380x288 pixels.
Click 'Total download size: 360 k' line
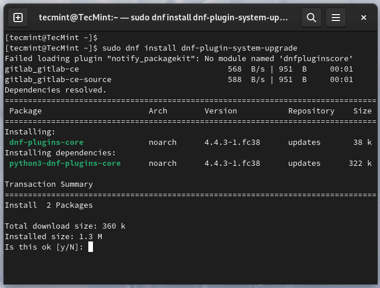tap(65, 226)
